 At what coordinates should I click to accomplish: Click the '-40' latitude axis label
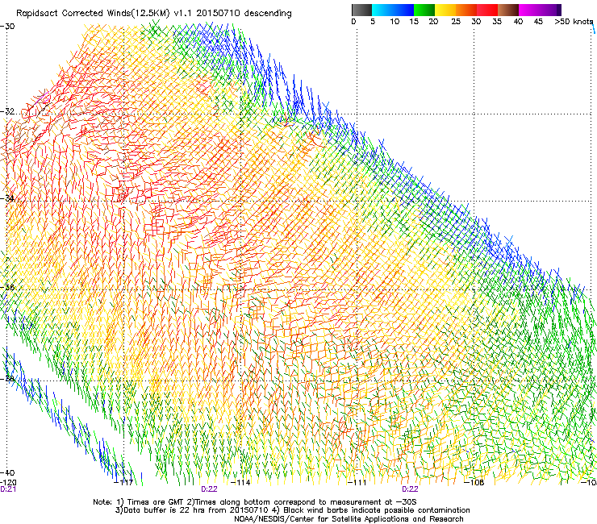pos(7,472)
